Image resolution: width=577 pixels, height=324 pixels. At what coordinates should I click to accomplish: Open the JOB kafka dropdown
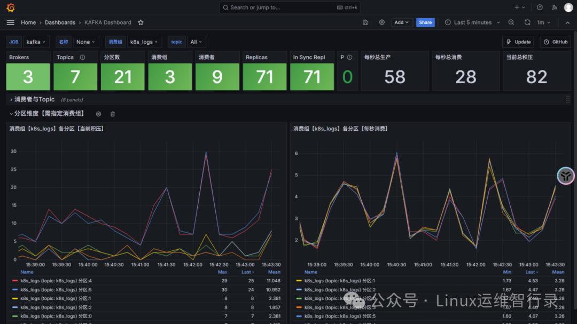[x=36, y=42]
